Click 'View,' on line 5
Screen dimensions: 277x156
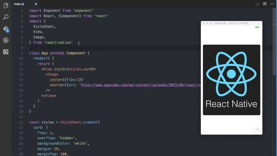[38, 32]
